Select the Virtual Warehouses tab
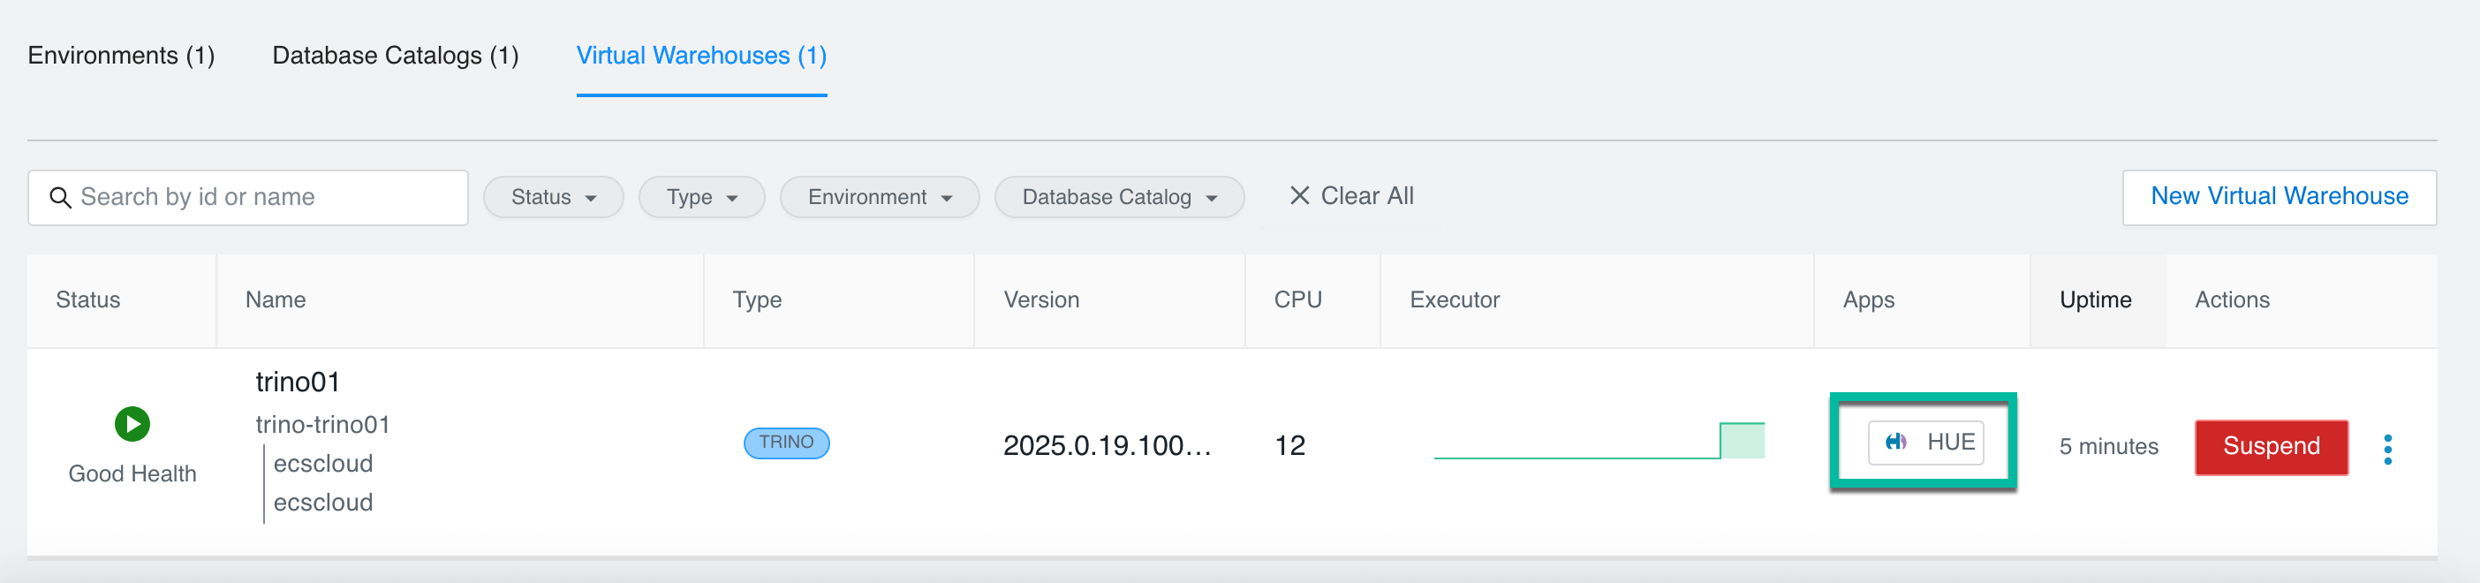Screen dimensions: 2480x583 point(701,56)
